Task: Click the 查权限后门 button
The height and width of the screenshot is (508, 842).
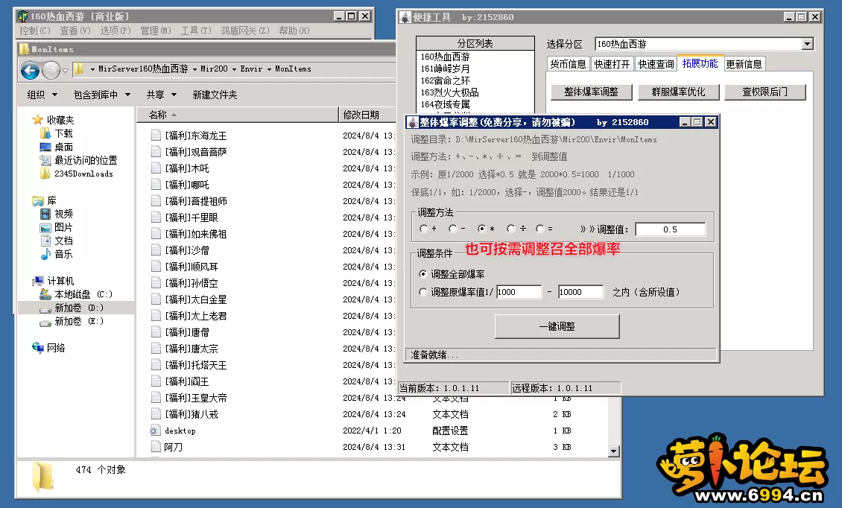Action: click(x=765, y=92)
